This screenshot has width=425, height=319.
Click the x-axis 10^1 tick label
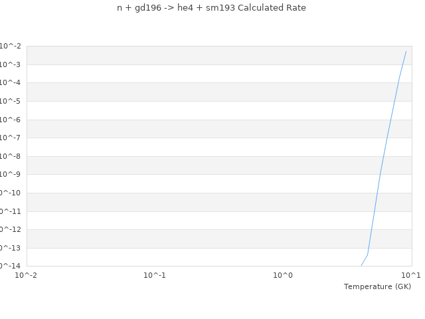pyautogui.click(x=411, y=275)
